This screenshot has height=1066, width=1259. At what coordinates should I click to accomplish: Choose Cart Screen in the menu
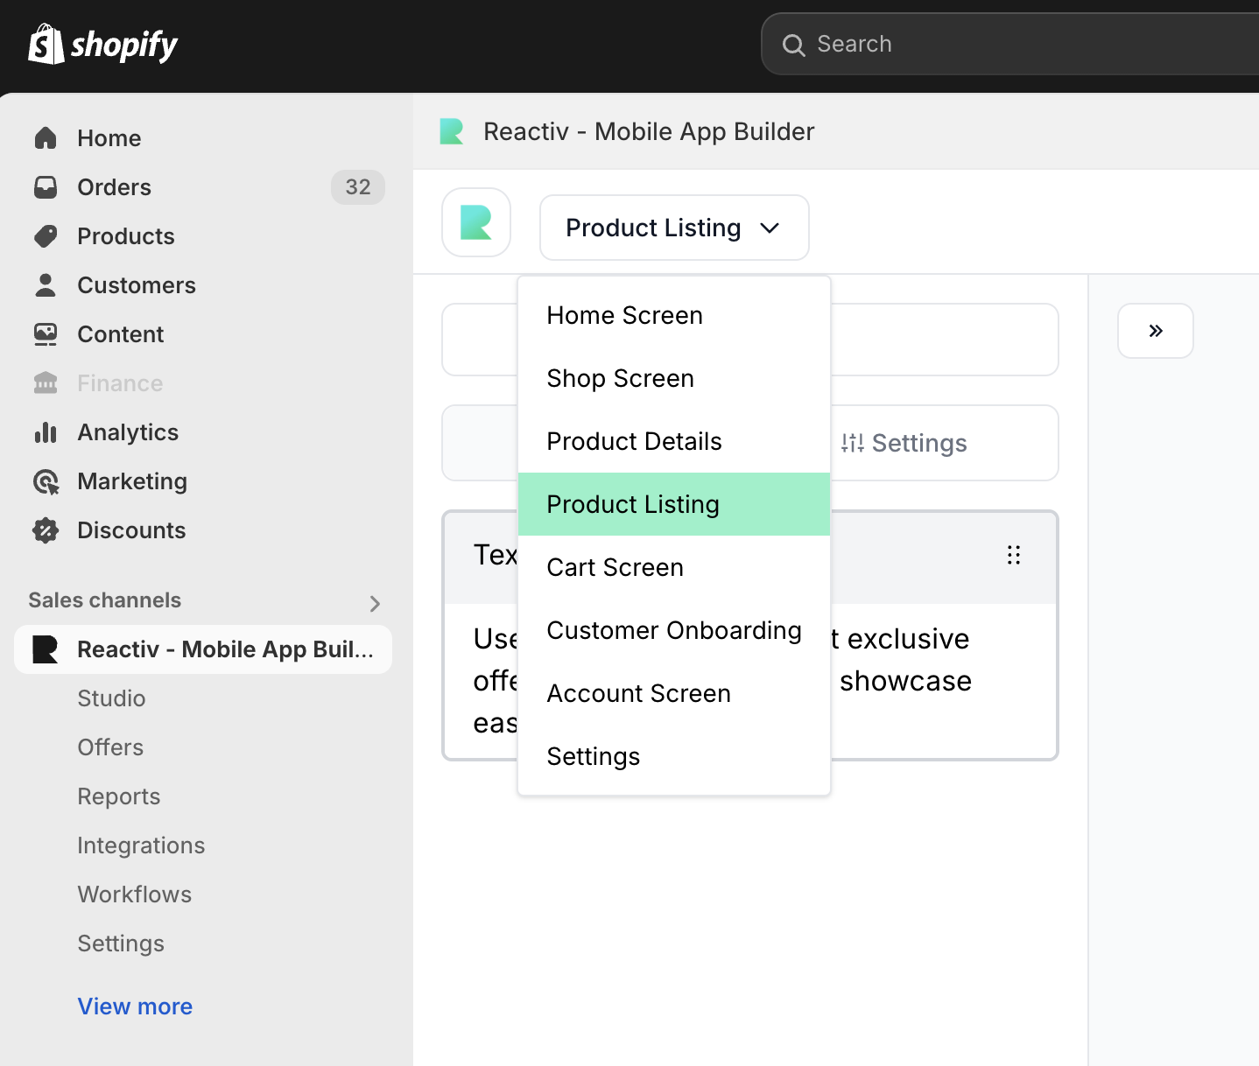[x=615, y=567]
